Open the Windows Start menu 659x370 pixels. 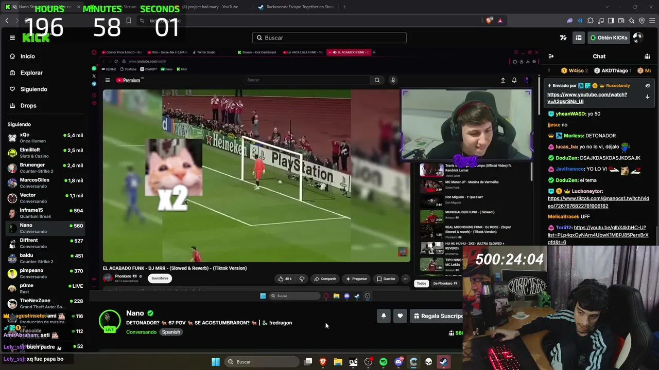point(216,362)
